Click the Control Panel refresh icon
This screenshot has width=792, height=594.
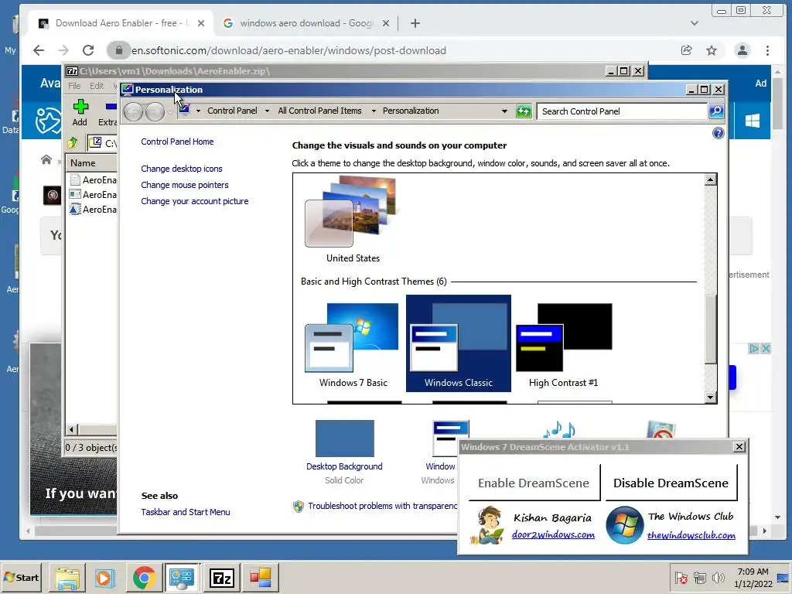tap(524, 111)
